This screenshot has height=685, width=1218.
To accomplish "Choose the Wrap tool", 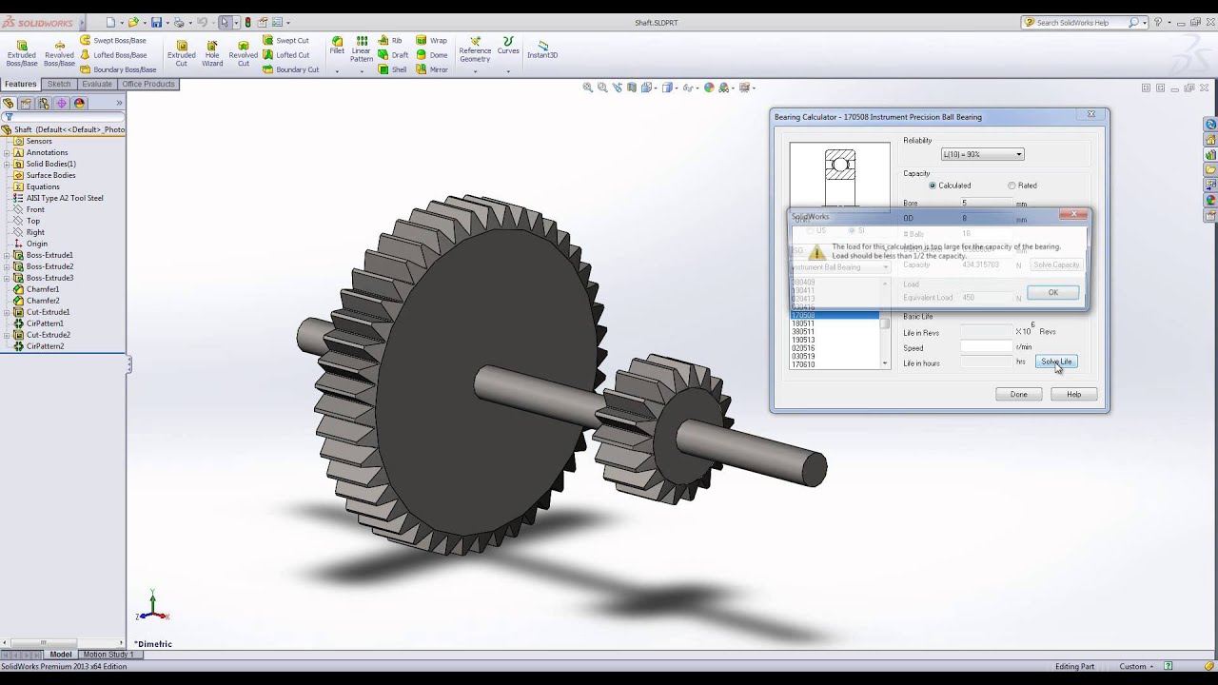I will click(x=432, y=41).
